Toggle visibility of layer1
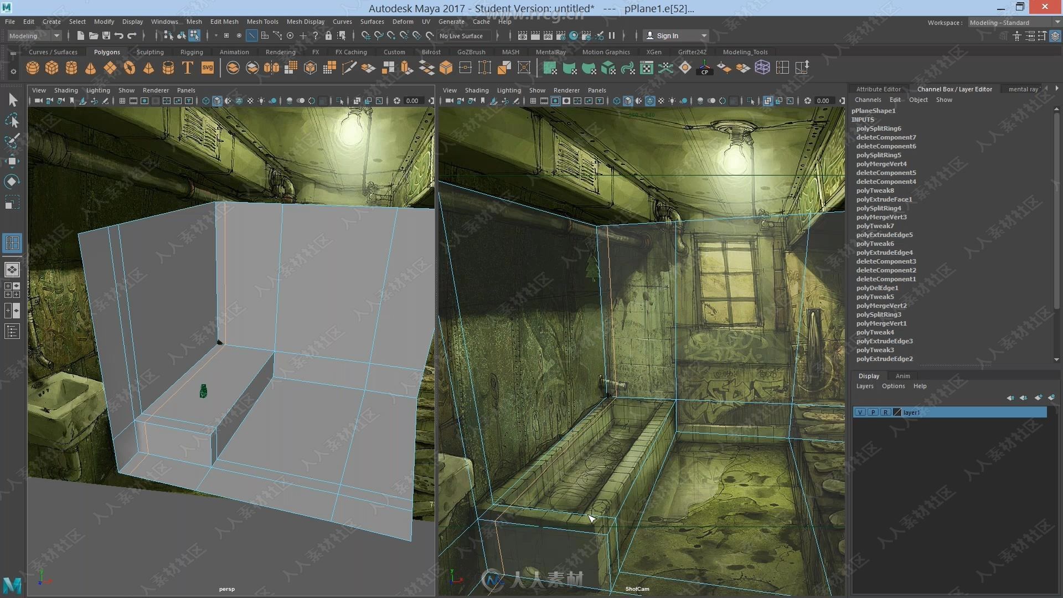The height and width of the screenshot is (598, 1063). [x=861, y=412]
